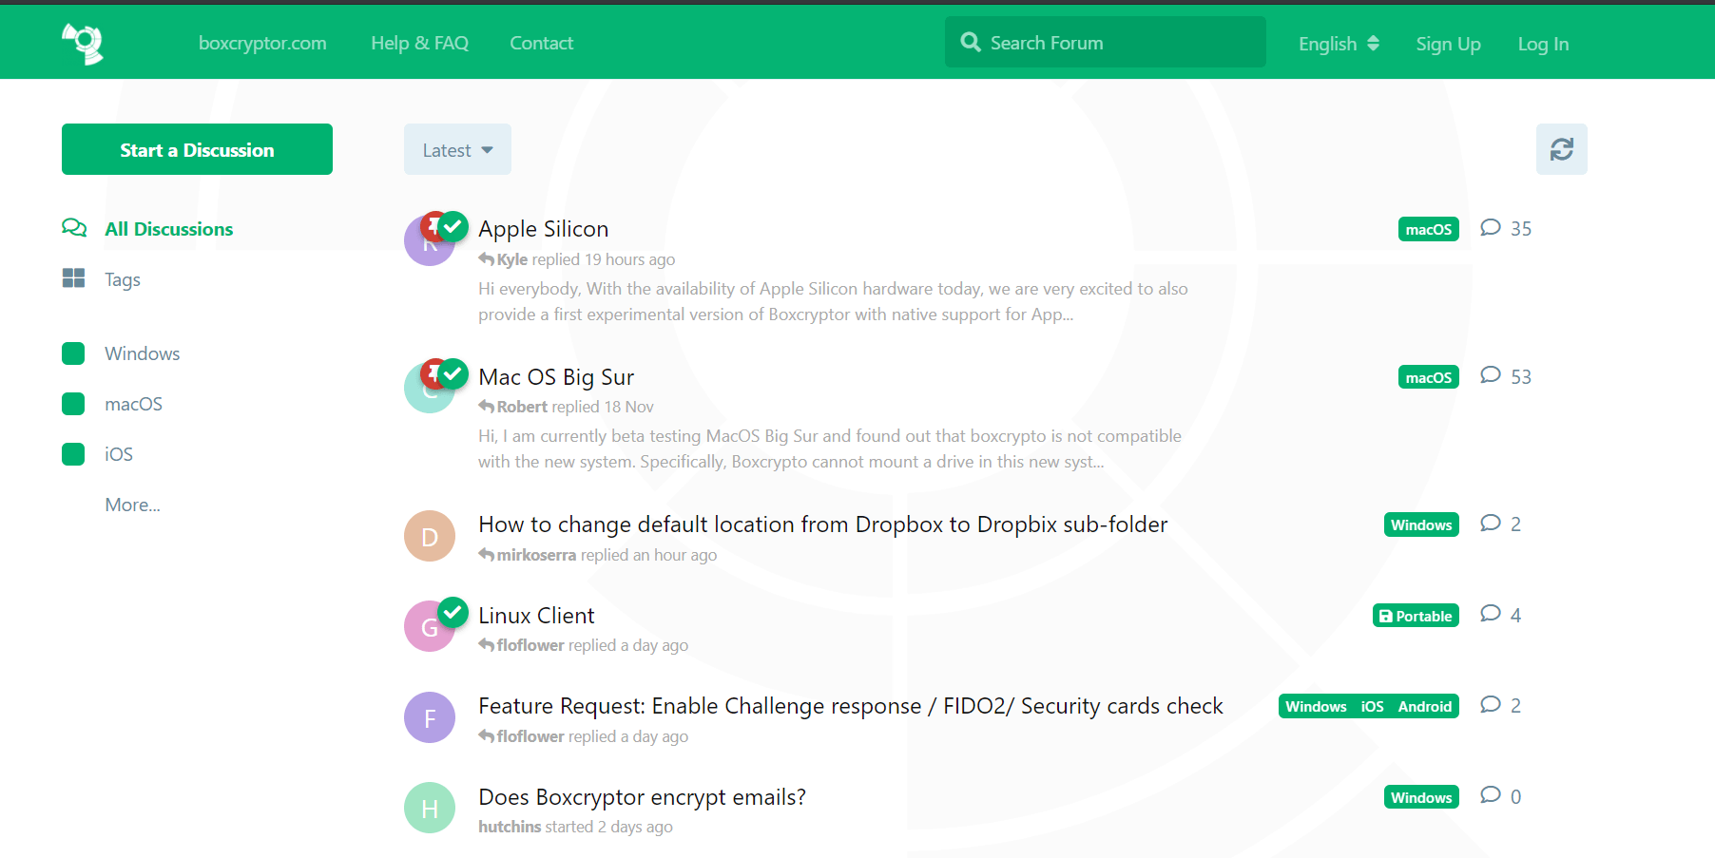Click the Portable tag on Linux Client
The width and height of the screenshot is (1715, 858).
click(1416, 616)
